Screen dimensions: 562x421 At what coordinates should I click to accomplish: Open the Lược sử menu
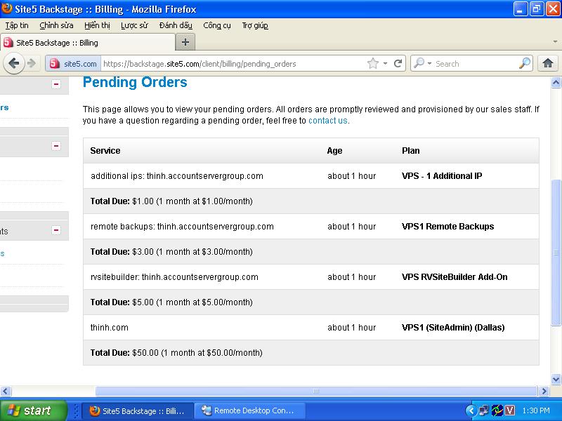[134, 25]
